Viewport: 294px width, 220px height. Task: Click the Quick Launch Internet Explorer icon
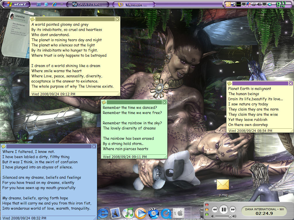pyautogui.click(x=54, y=4)
